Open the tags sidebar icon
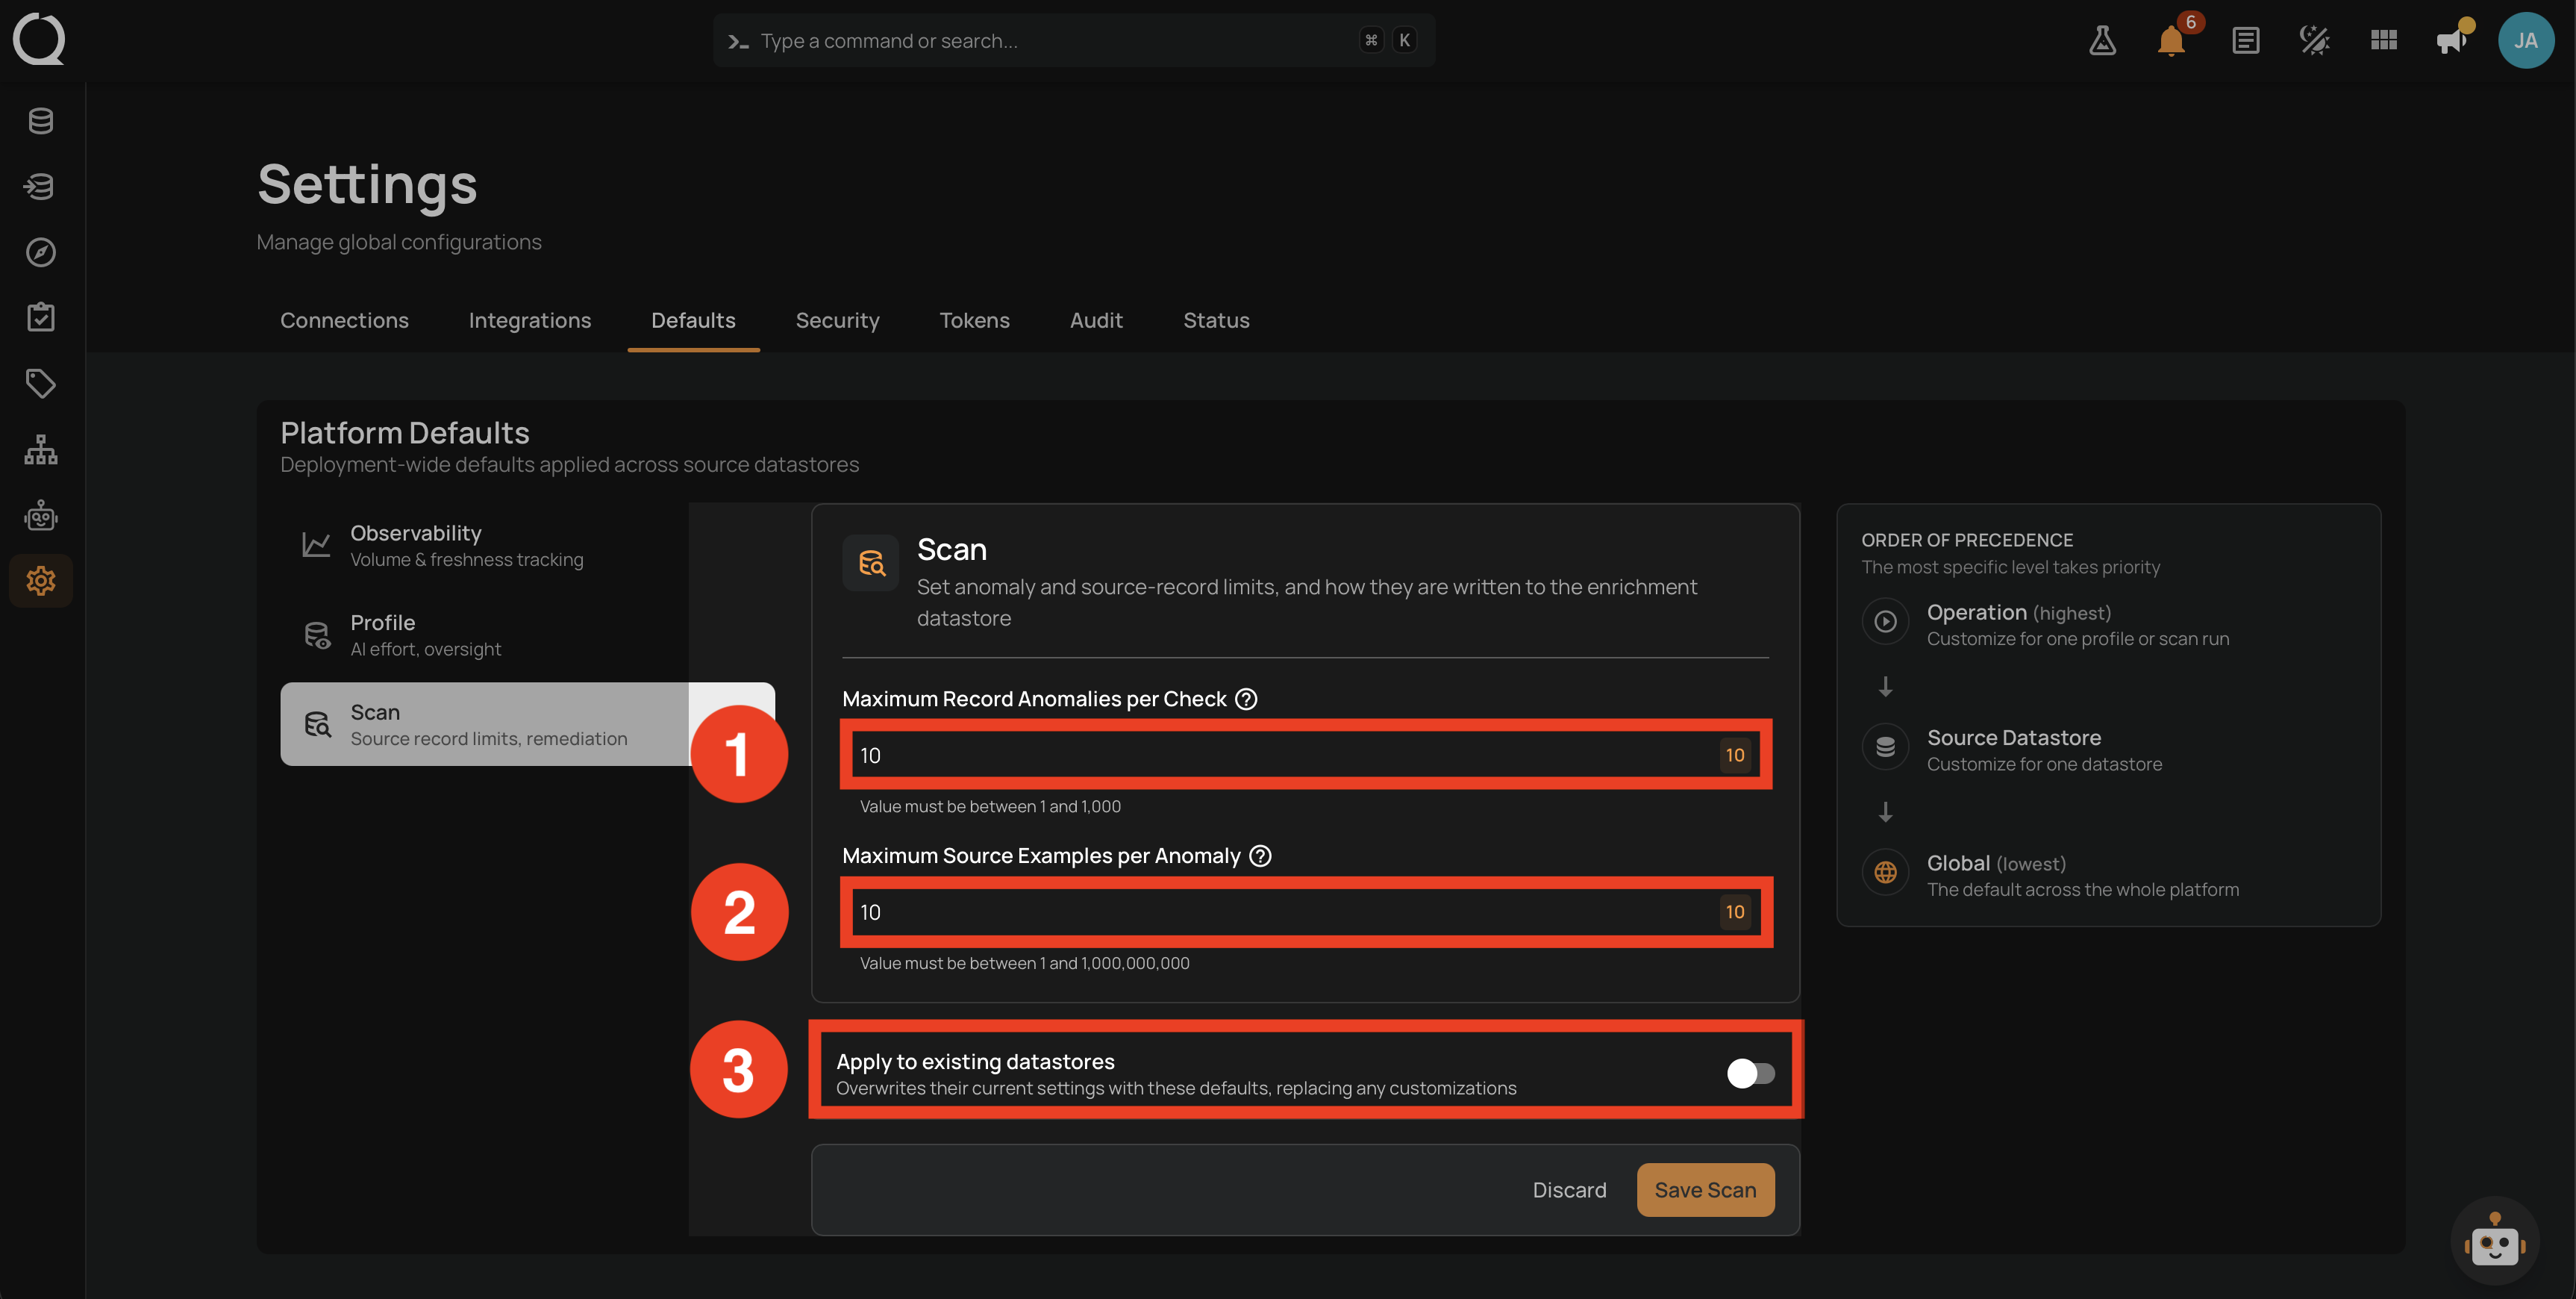The height and width of the screenshot is (1299, 2576). 41,383
